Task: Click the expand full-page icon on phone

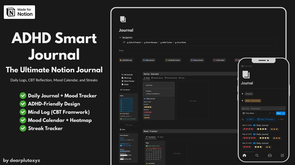Action: point(270,113)
